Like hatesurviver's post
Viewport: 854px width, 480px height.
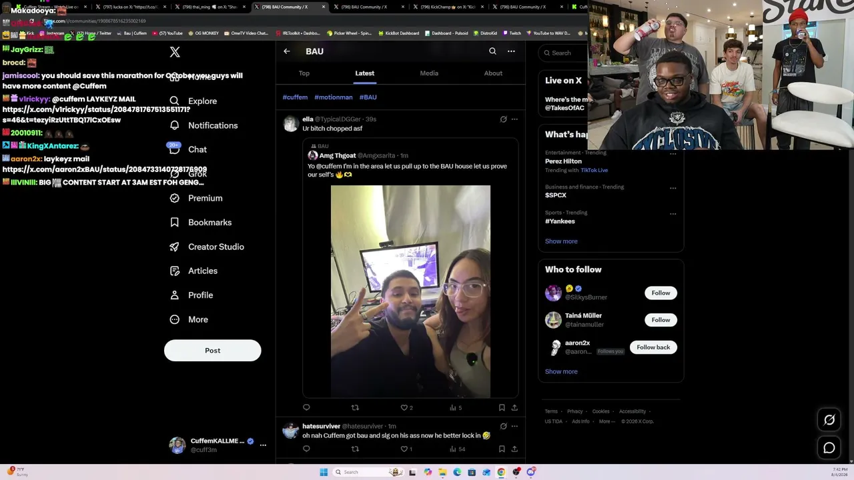406,449
